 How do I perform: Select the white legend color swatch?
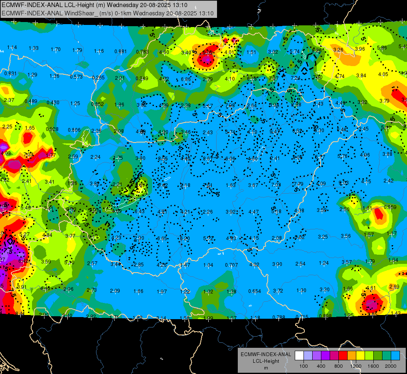pos(299,356)
